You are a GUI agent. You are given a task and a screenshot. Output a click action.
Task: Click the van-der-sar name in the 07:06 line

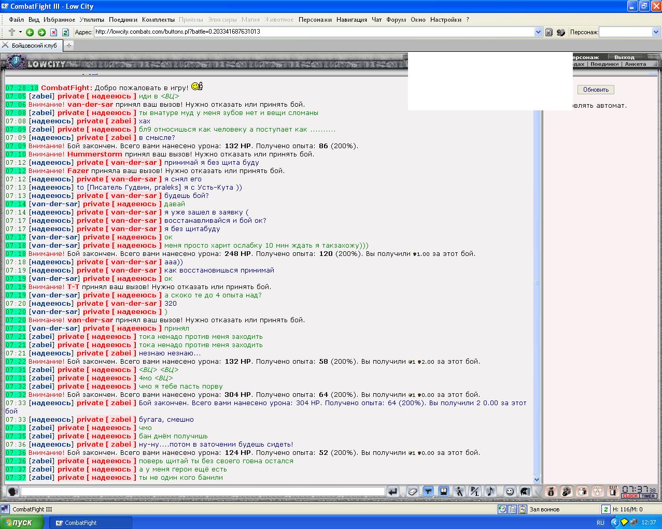pyautogui.click(x=90, y=104)
